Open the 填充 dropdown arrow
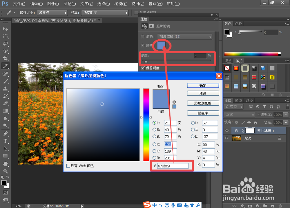 pyautogui.click(x=286, y=123)
